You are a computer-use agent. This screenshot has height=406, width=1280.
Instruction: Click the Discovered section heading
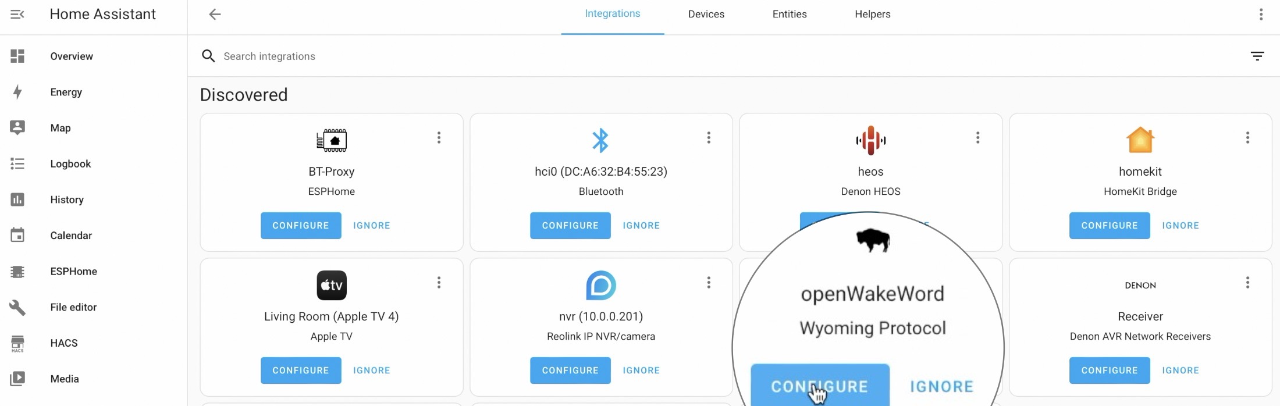(x=244, y=95)
